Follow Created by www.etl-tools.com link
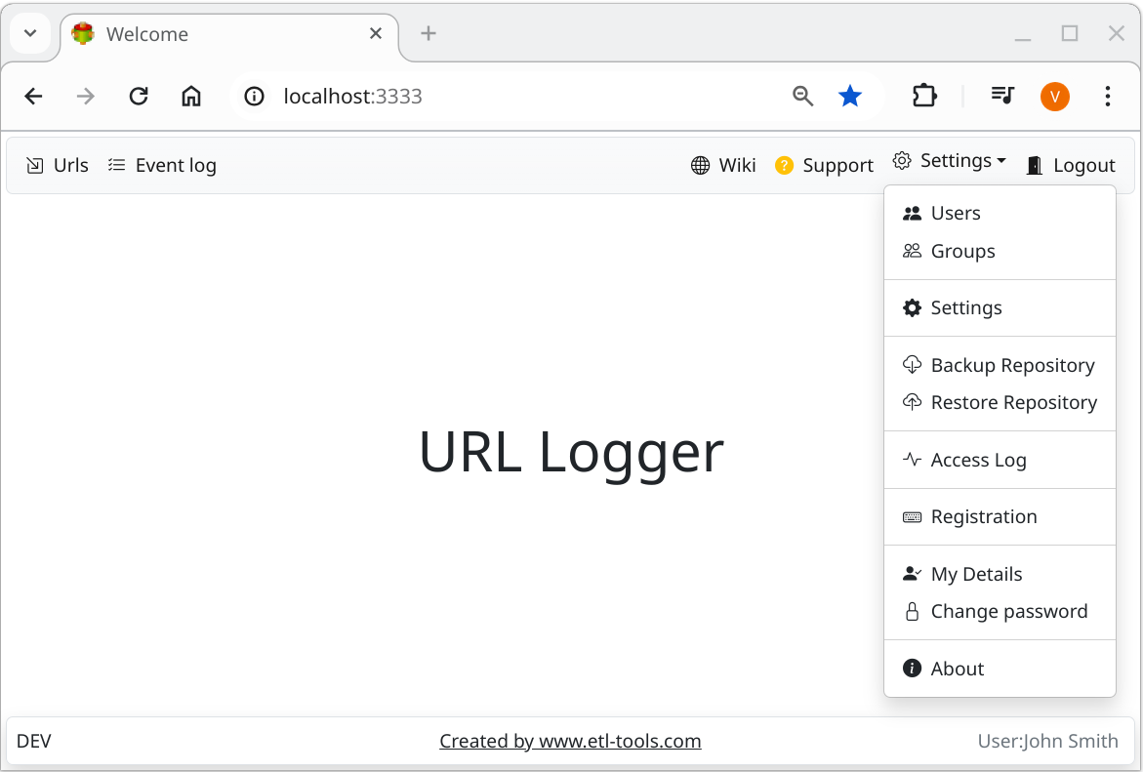1143x772 pixels. click(570, 741)
